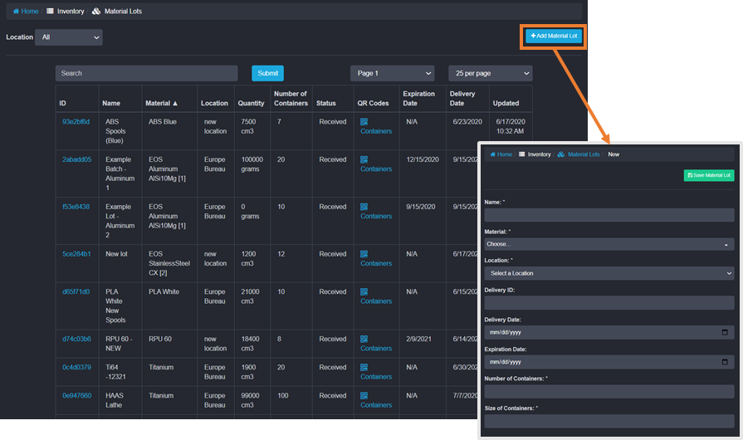The height and width of the screenshot is (440, 743).
Task: Open the Material Choose dropdown in form
Action: tap(609, 244)
